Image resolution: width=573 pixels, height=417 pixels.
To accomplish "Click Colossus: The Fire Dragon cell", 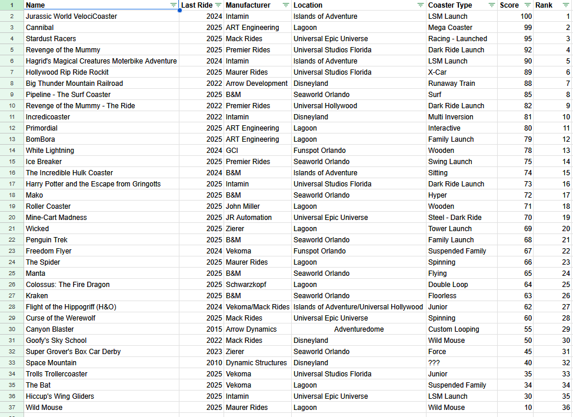I will 102,285.
